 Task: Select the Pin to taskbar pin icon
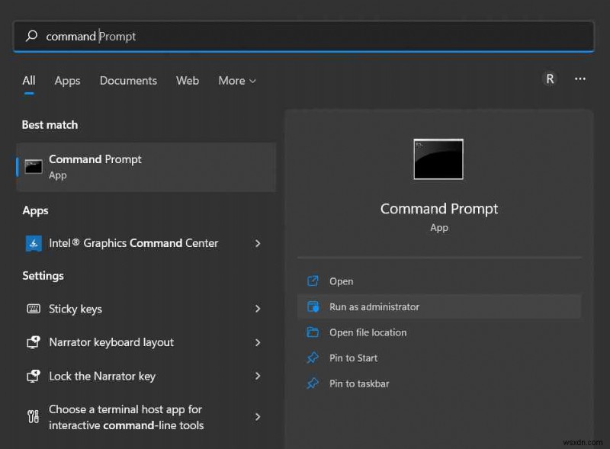tap(313, 383)
